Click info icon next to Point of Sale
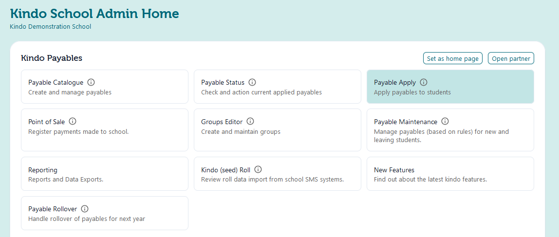 [73, 122]
